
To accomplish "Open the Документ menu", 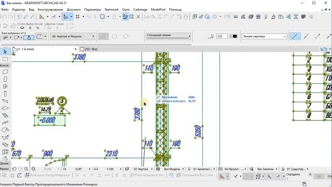I will (74, 9).
